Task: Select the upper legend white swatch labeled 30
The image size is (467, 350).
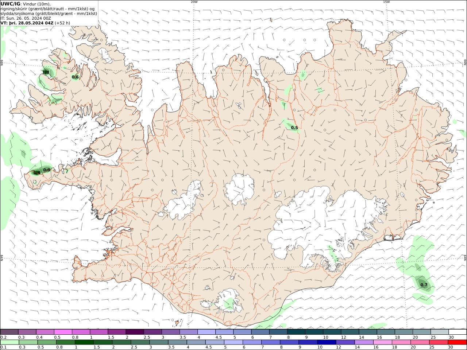Action: point(457,332)
